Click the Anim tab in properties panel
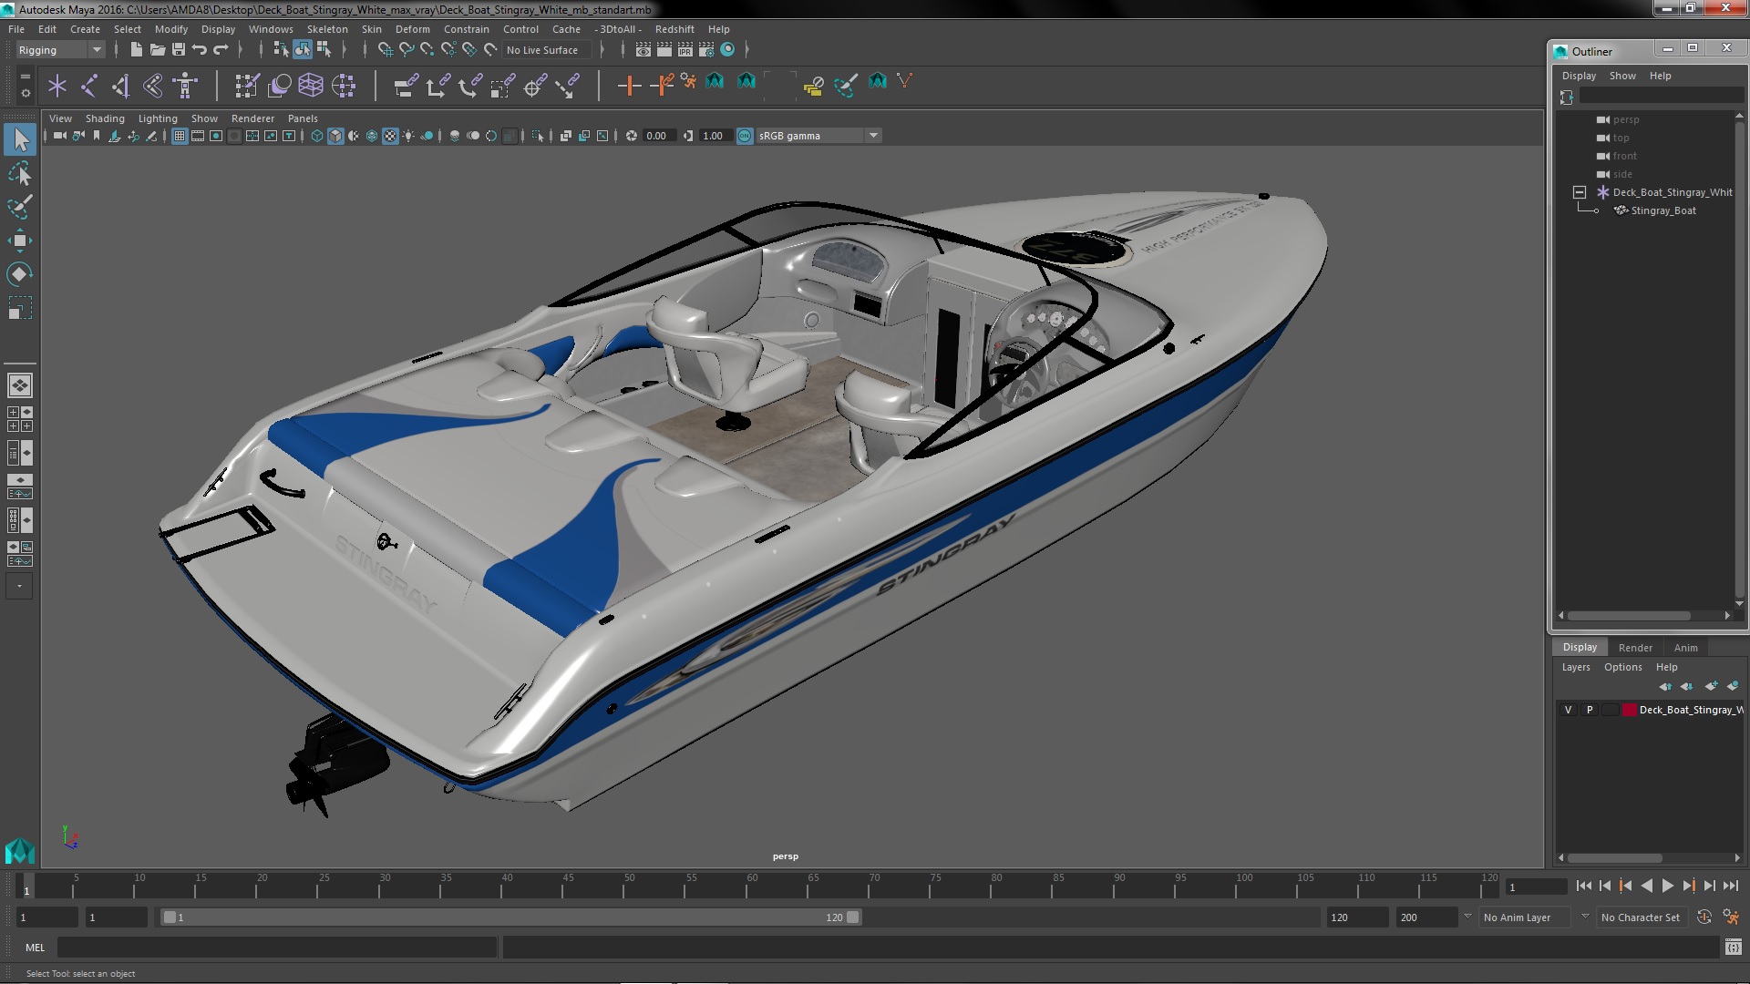1750x984 pixels. click(1685, 646)
